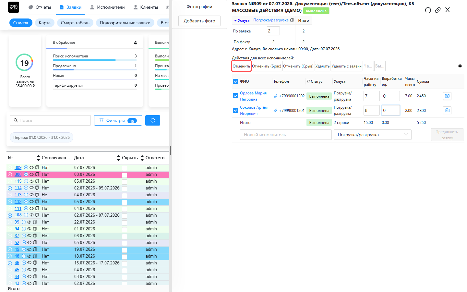This screenshot has height=292, width=467.
Task: Copy the request link via the chain icon
Action: tap(438, 10)
